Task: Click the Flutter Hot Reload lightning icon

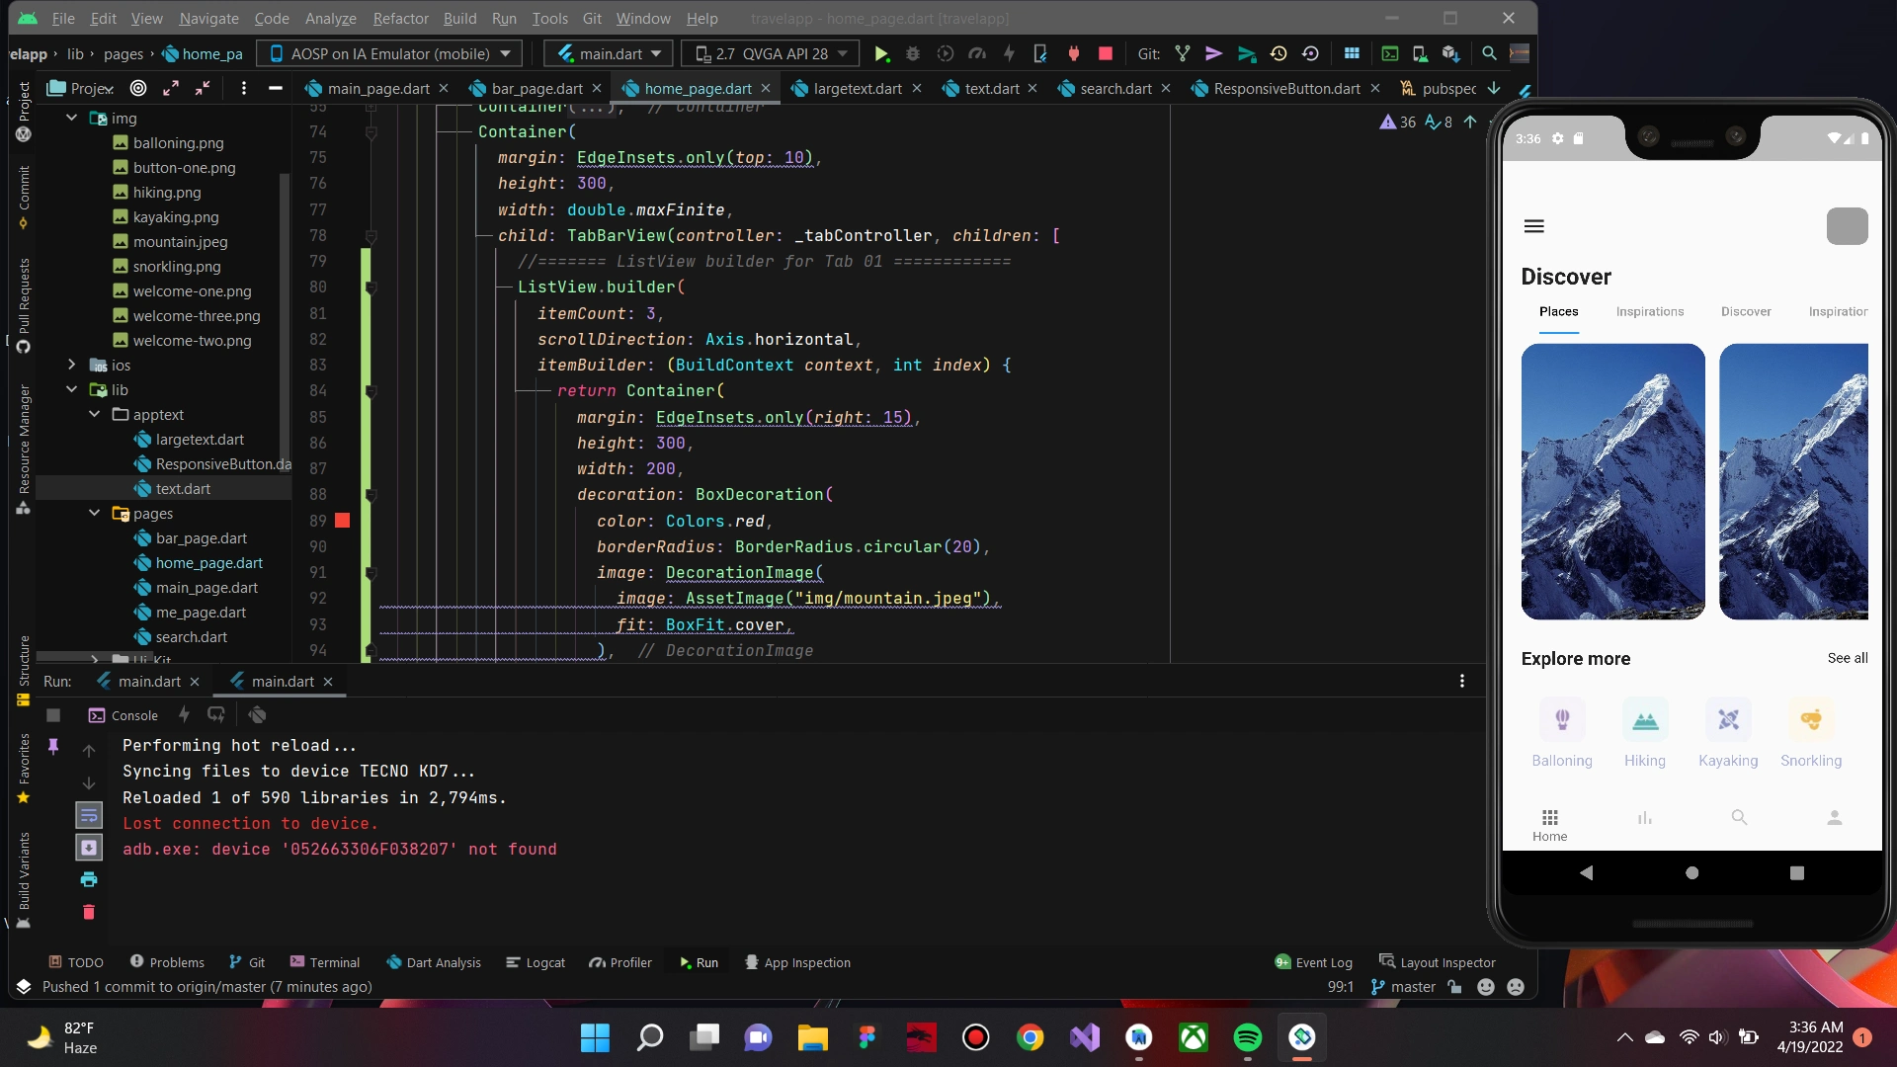Action: tap(1009, 54)
